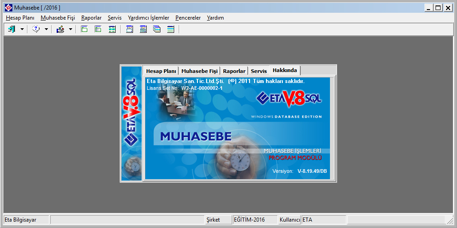Viewport: 457px width, 228px height.
Task: Click the PROGRAM MODÜLÜ red text
Action: click(x=295, y=158)
